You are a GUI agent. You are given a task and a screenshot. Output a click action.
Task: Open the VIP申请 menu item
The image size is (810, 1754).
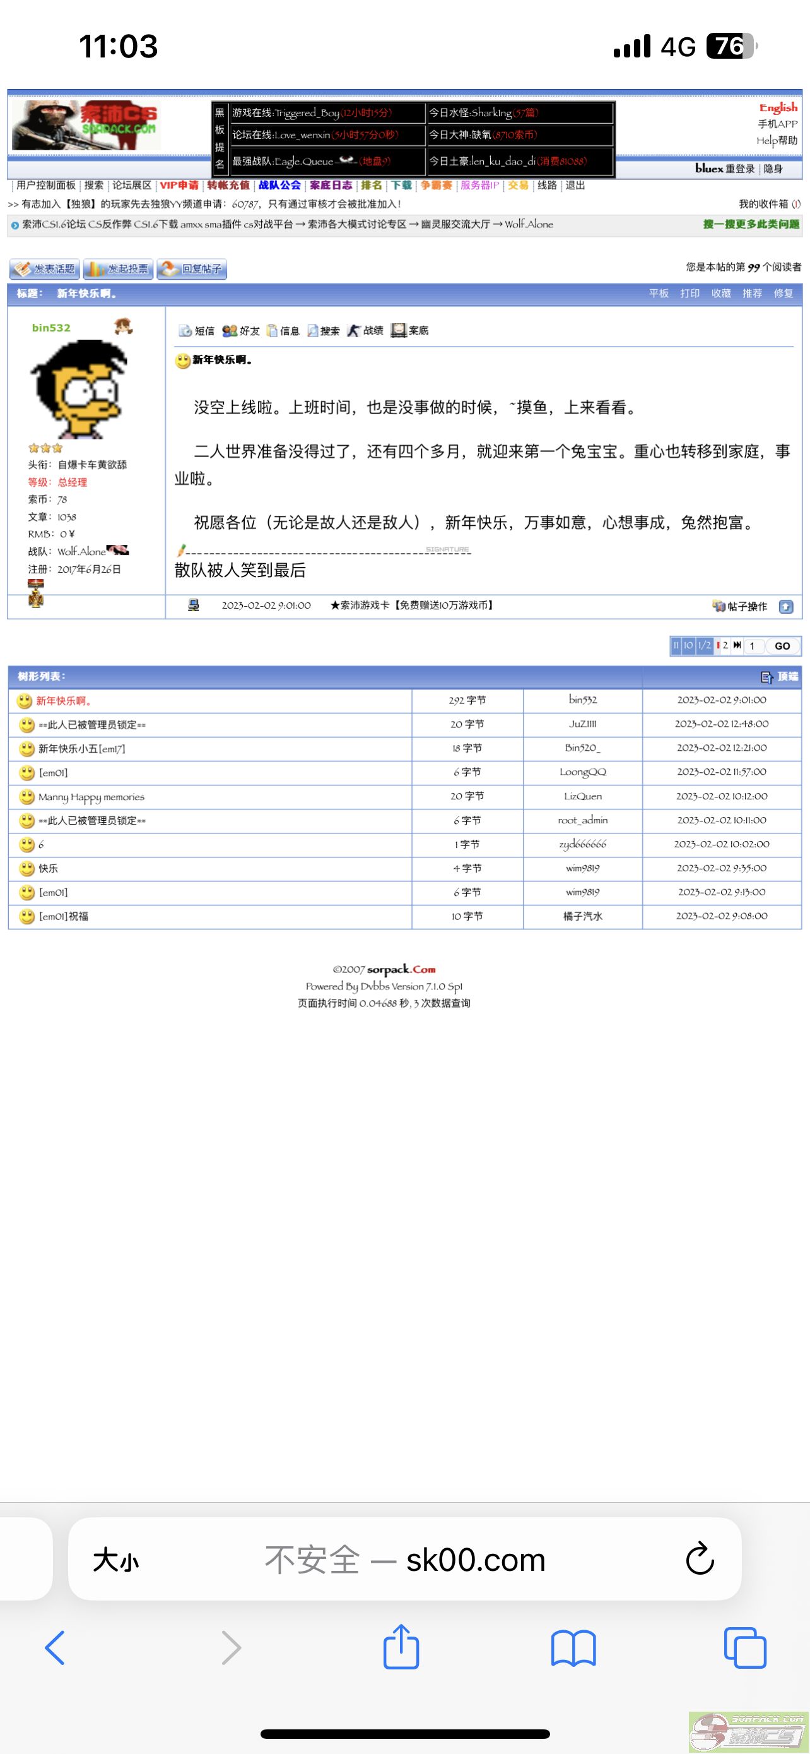point(179,185)
